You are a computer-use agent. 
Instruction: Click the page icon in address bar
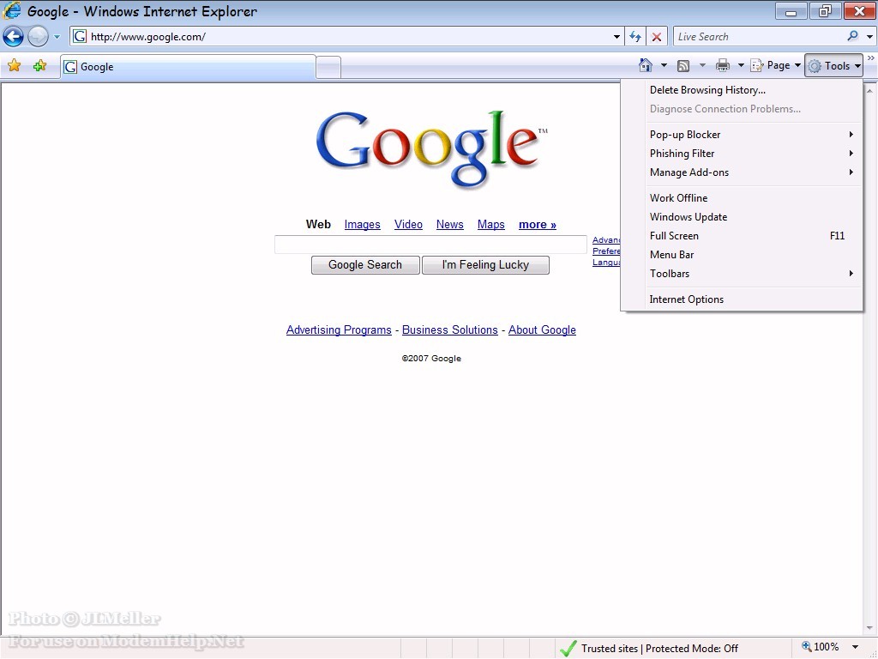[80, 36]
